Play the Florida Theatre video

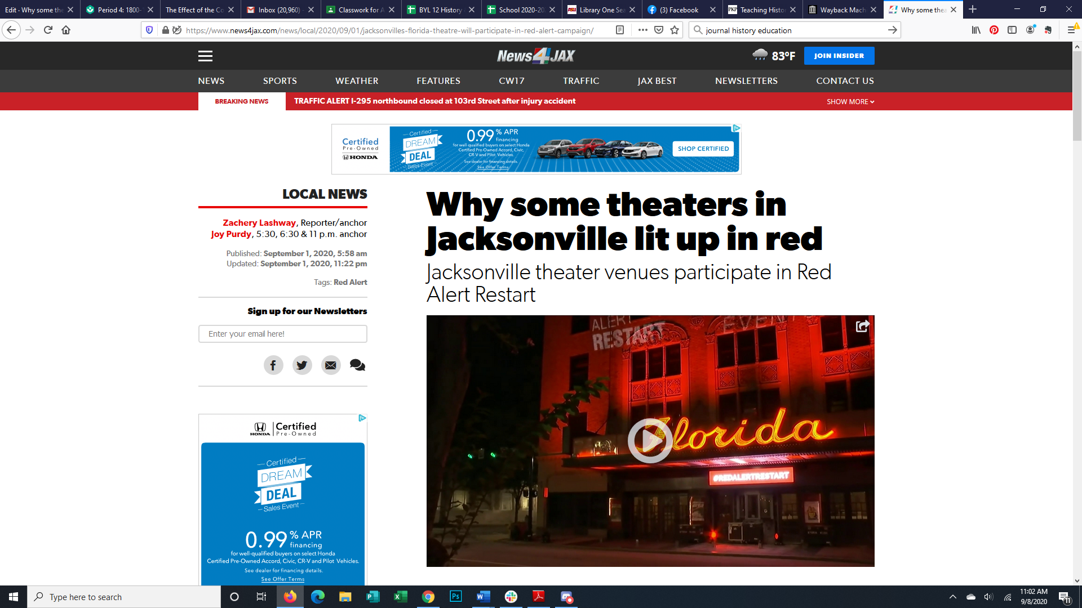pyautogui.click(x=650, y=441)
